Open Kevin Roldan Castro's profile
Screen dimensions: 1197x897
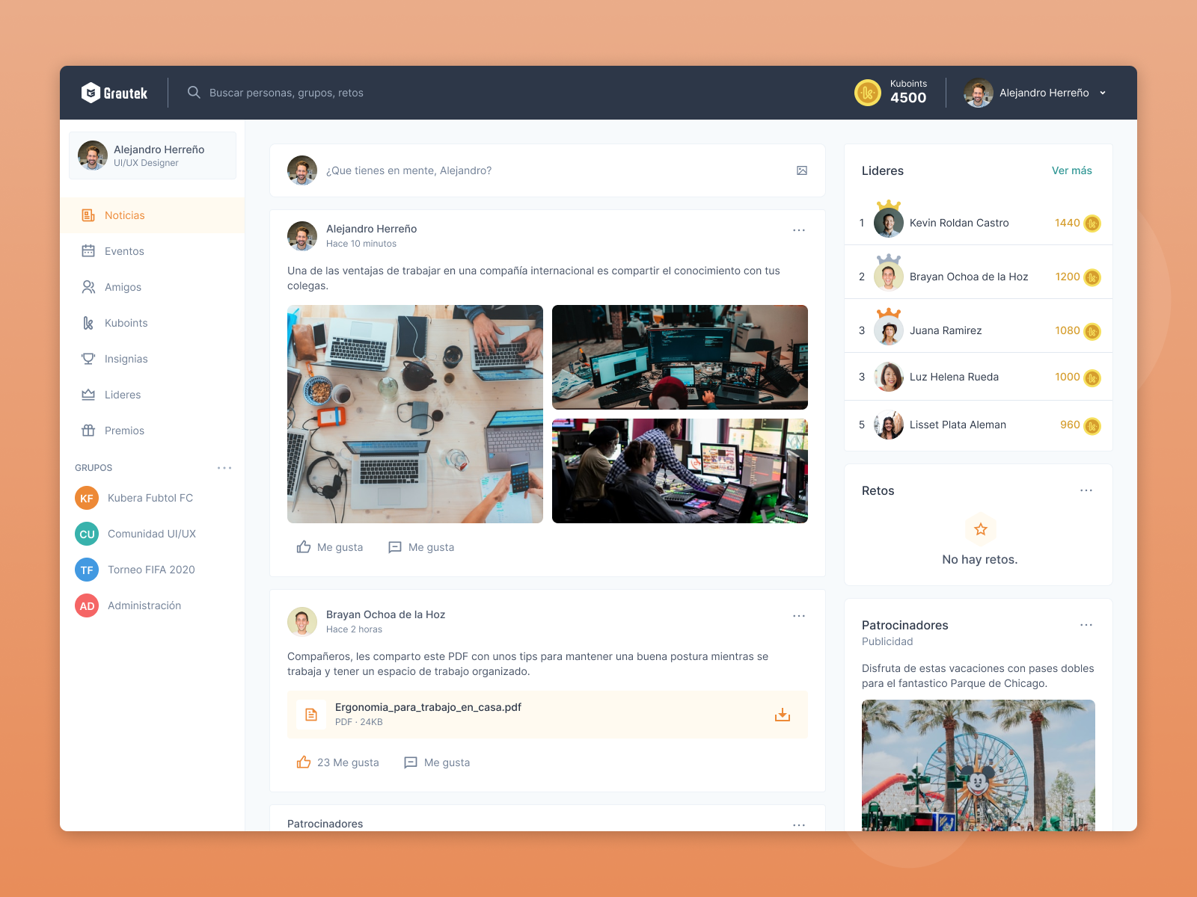point(959,223)
